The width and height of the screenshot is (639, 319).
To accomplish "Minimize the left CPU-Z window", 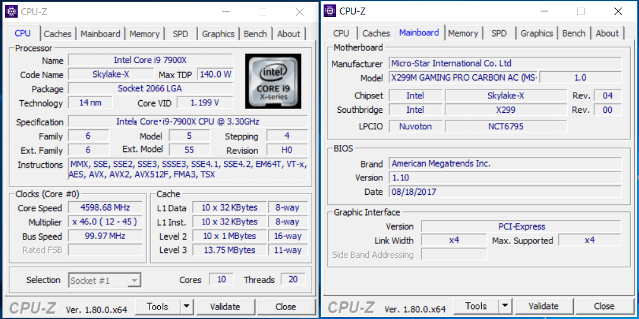I will point(225,12).
